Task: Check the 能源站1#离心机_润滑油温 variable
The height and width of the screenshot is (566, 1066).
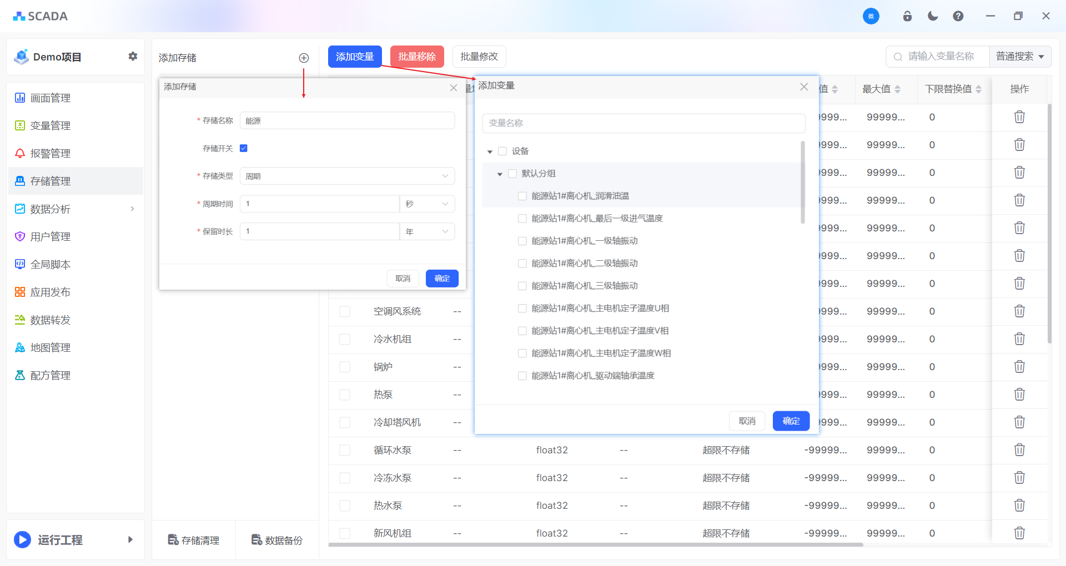Action: coord(522,196)
